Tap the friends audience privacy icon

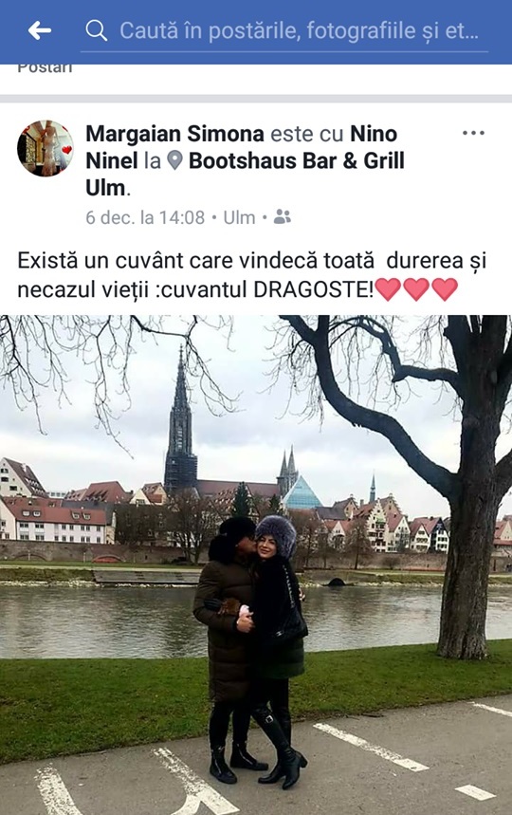click(x=282, y=216)
